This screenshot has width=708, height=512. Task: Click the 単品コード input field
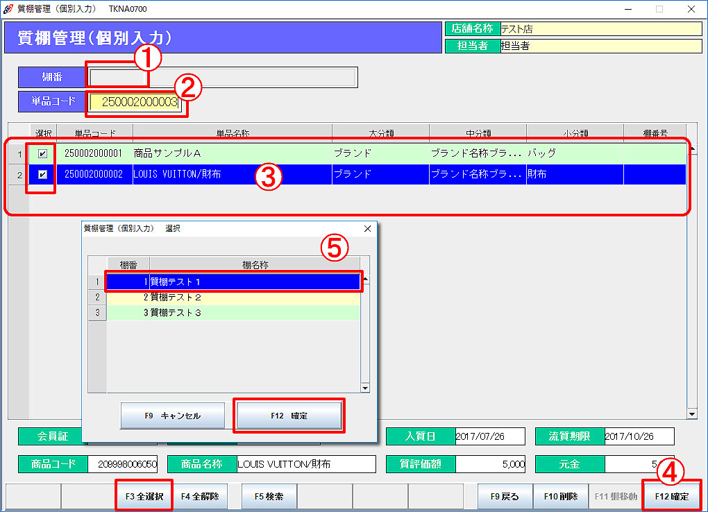click(135, 102)
